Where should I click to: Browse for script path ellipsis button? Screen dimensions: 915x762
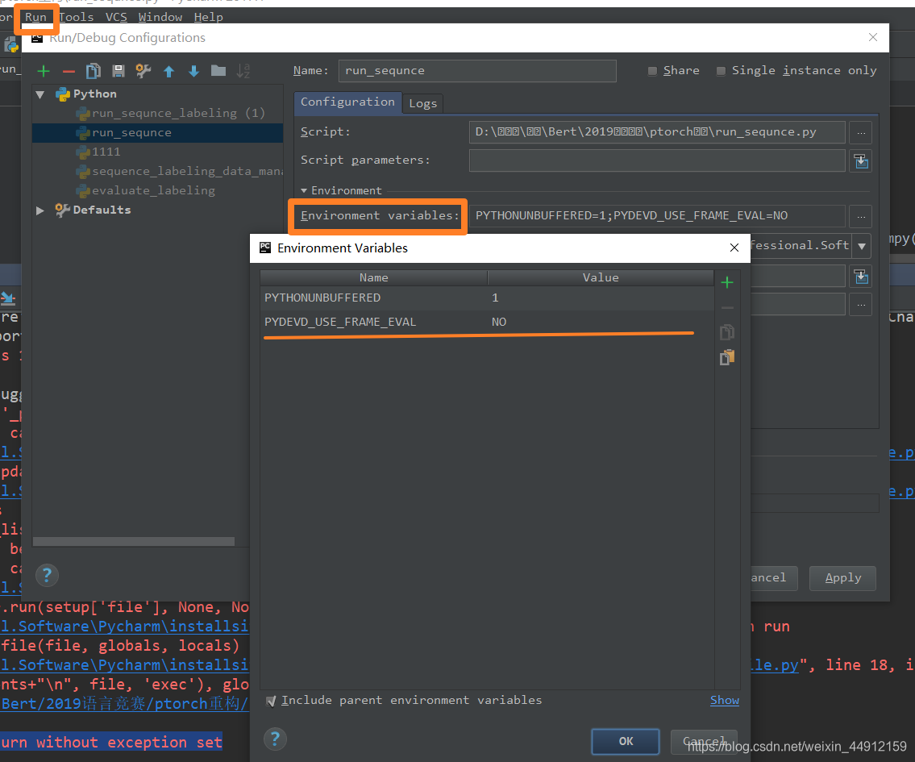tap(861, 132)
